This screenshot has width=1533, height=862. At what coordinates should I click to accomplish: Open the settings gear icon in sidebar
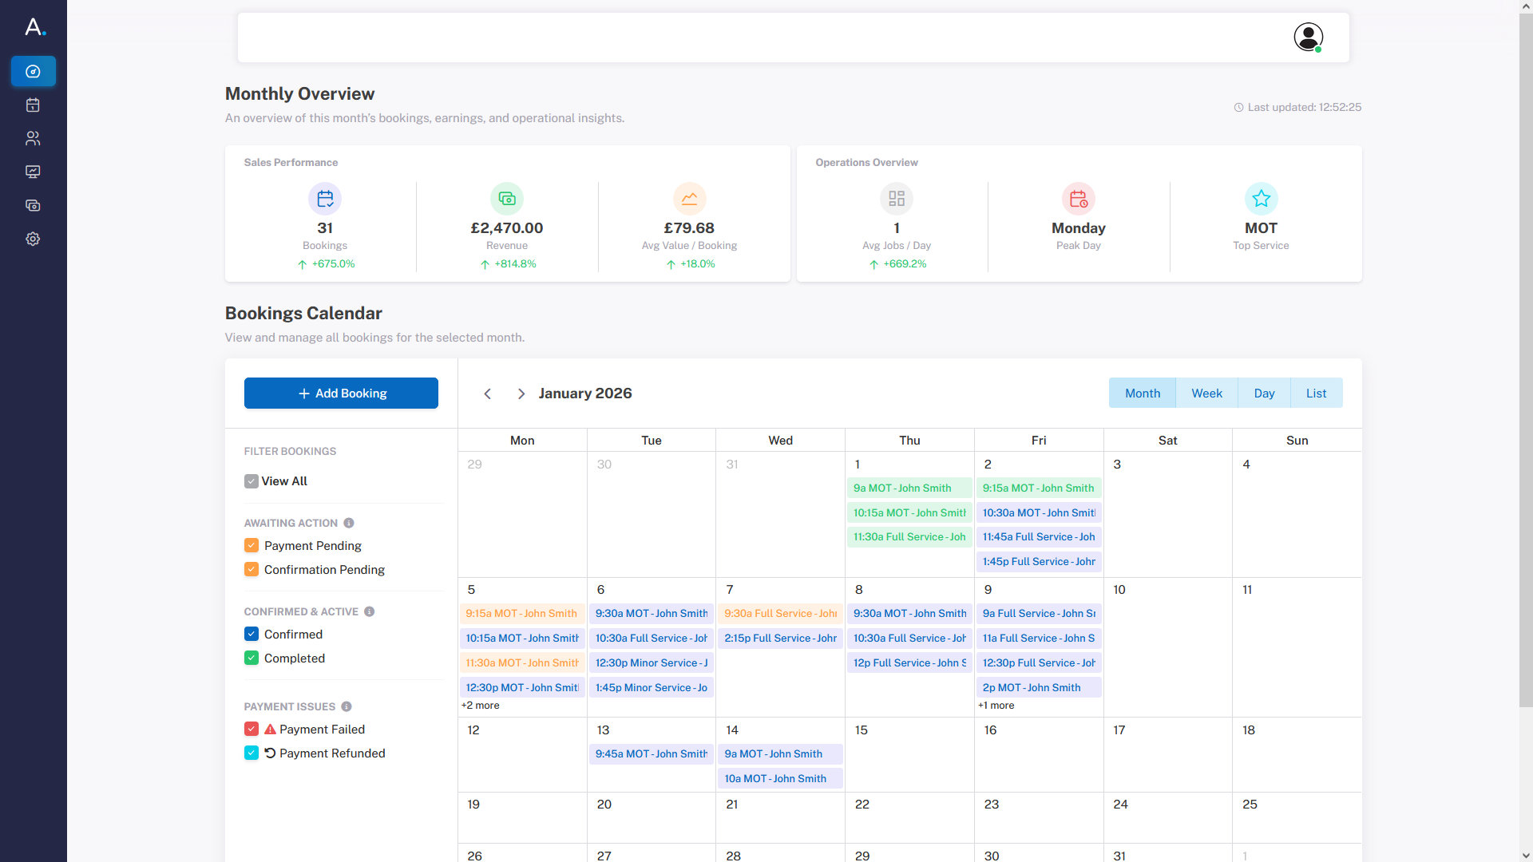point(33,239)
